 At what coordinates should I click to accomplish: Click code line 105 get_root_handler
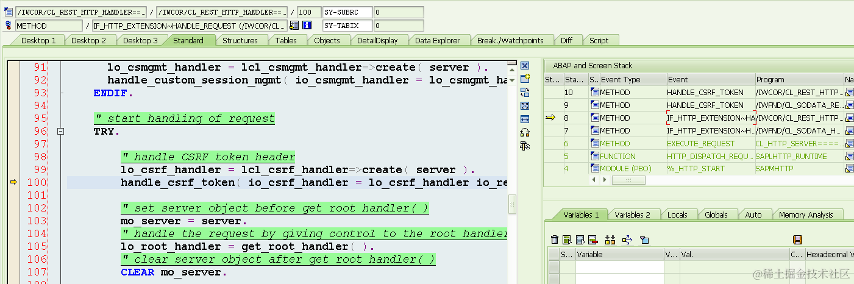coord(247,246)
